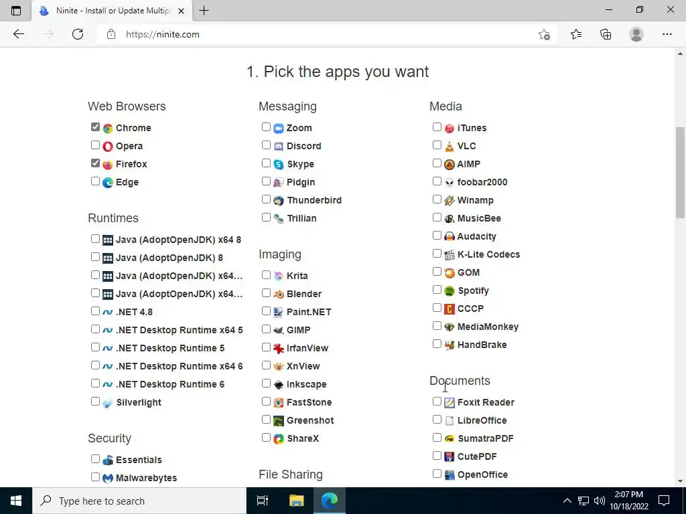The height and width of the screenshot is (514, 686).
Task: Check the K-Lite Codecs checkbox
Action: click(437, 254)
